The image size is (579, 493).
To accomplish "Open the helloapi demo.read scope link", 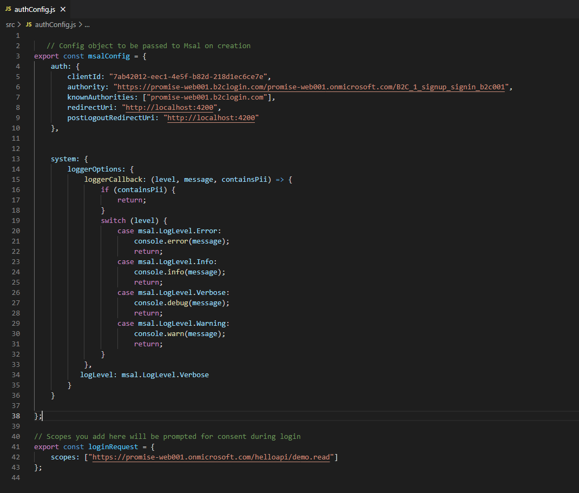I will [211, 457].
